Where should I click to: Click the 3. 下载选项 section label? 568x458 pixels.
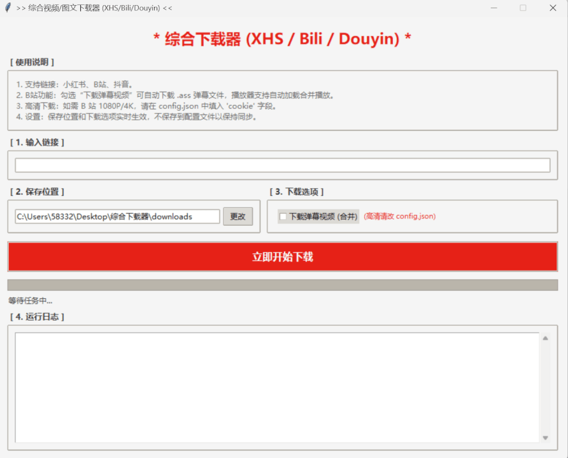pos(297,191)
